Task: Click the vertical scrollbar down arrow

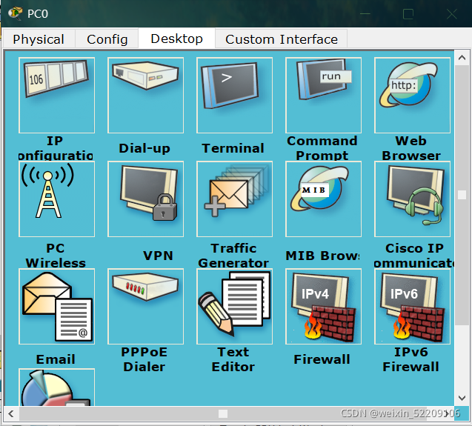Action: 462,398
